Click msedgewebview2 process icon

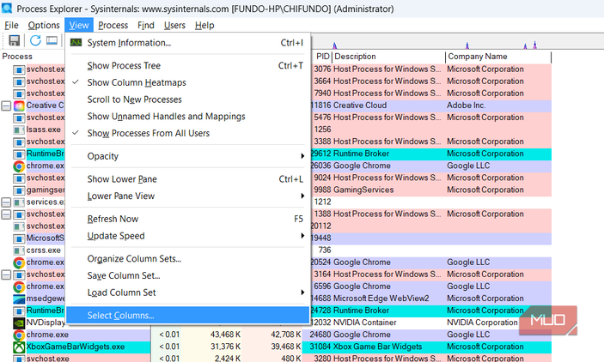(19, 299)
